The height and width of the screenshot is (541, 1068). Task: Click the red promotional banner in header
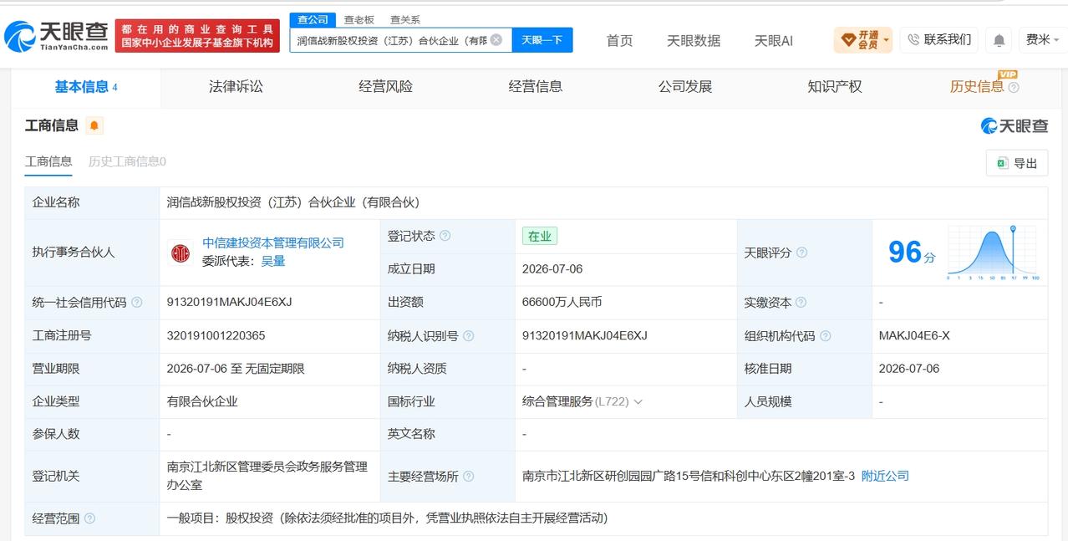point(197,35)
